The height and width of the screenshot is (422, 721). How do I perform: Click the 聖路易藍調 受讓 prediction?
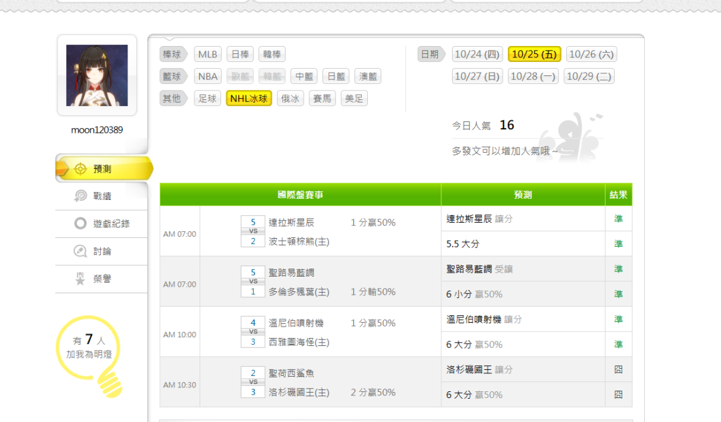(479, 269)
